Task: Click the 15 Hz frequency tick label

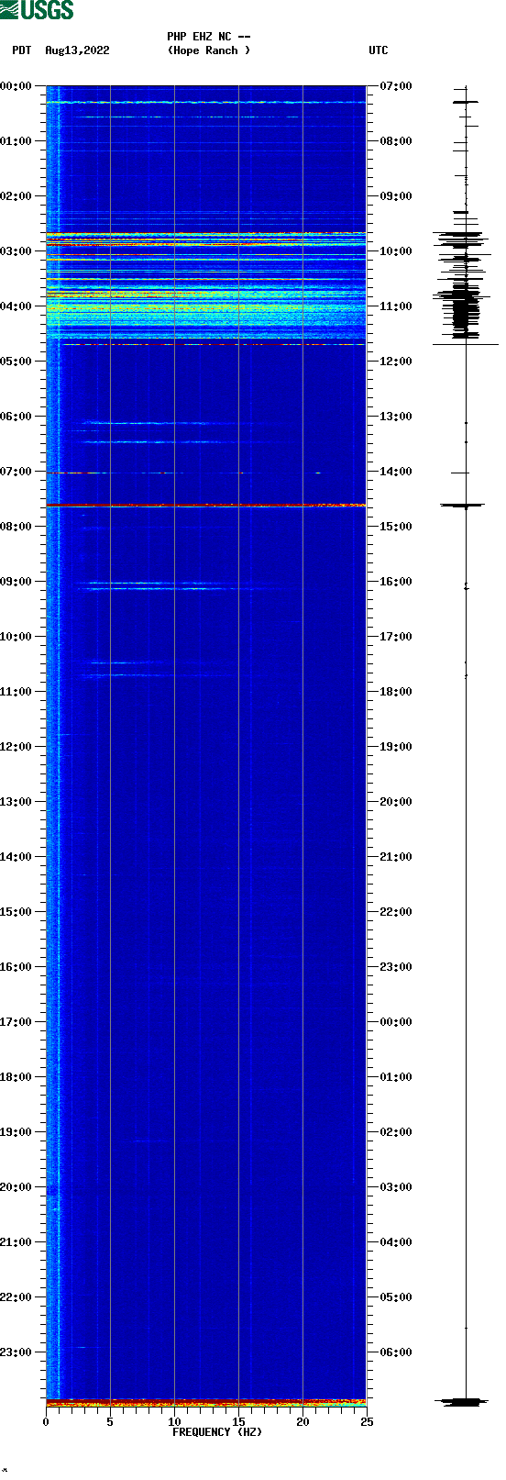Action: click(x=238, y=1422)
